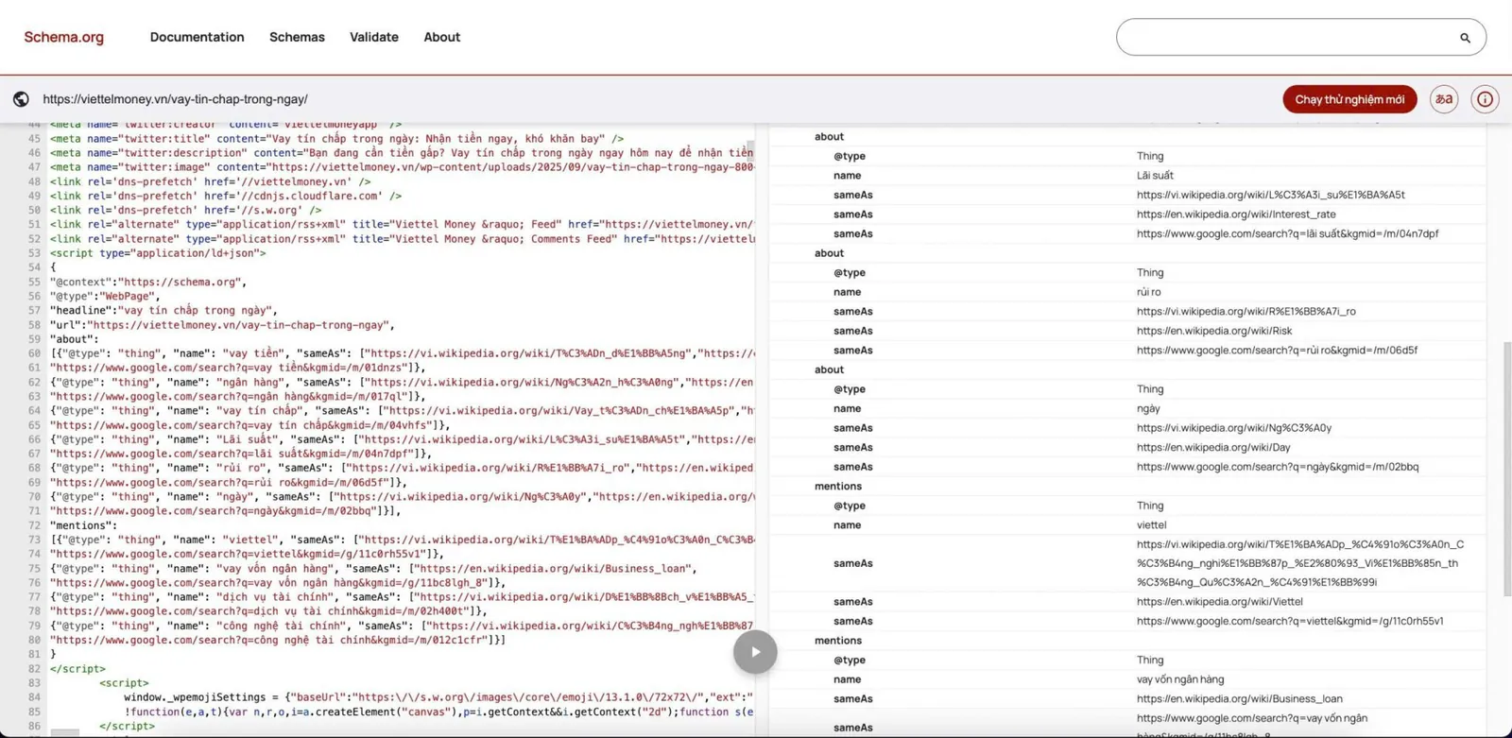The height and width of the screenshot is (738, 1512).
Task: Click the Vietnamese Wikipedia sameAs value for Lãi suất
Action: [x=1271, y=195]
